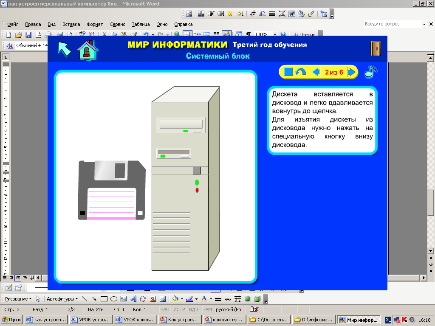
Task: Click the Color mode icon in the picture toolbar
Action: (201, 13)
